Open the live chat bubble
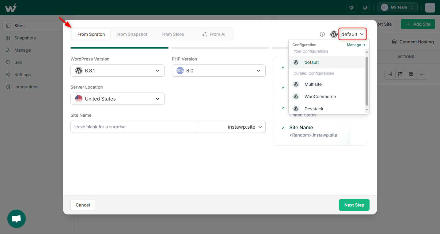Viewport: 440px width, 234px height. 17,219
